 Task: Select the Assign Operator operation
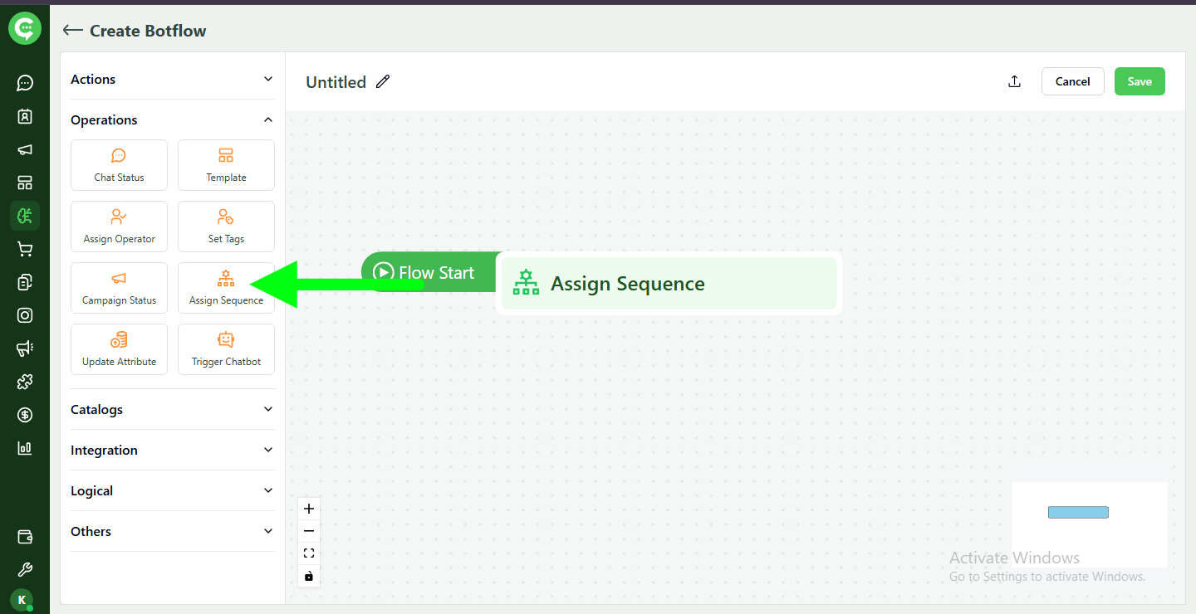tap(119, 226)
